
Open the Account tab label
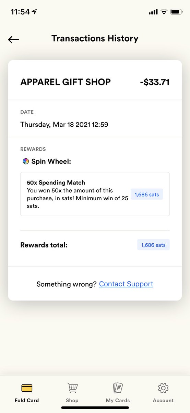(x=163, y=400)
